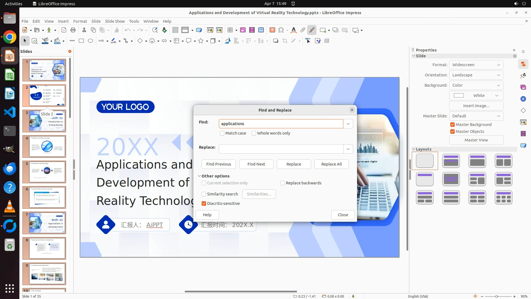
Task: Open the Slide Show menu
Action: click(114, 21)
